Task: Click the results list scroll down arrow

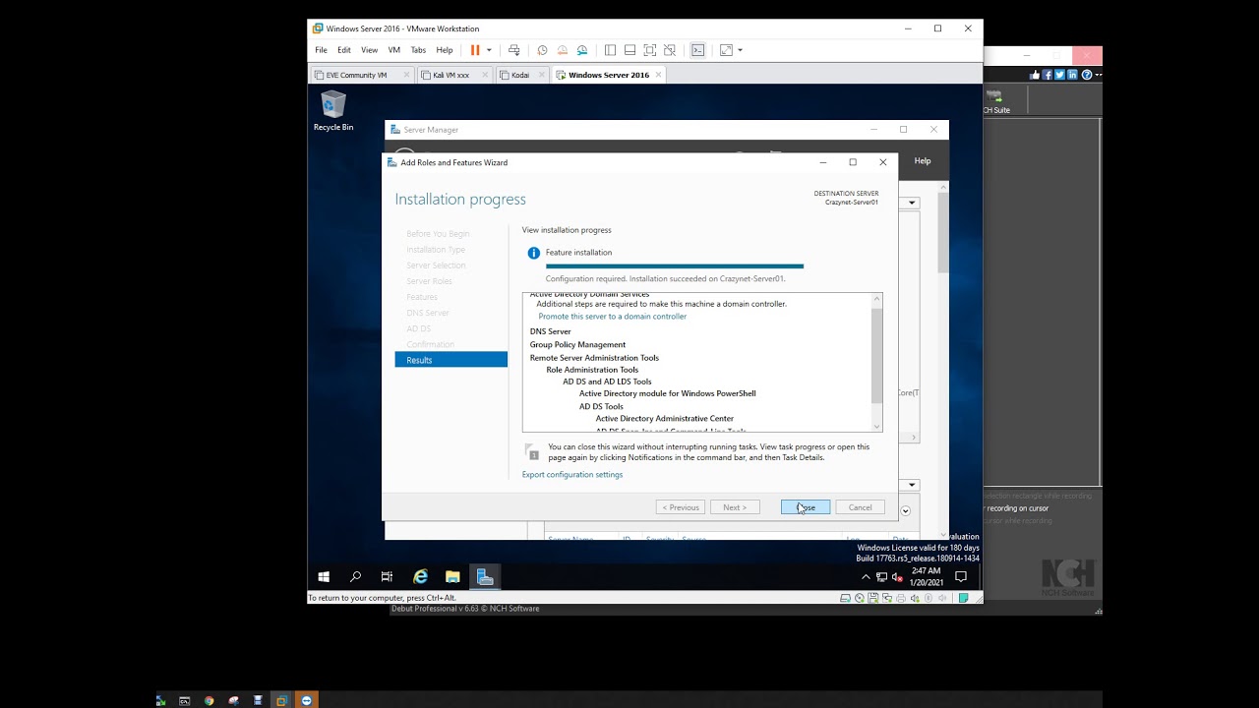Action: [876, 426]
